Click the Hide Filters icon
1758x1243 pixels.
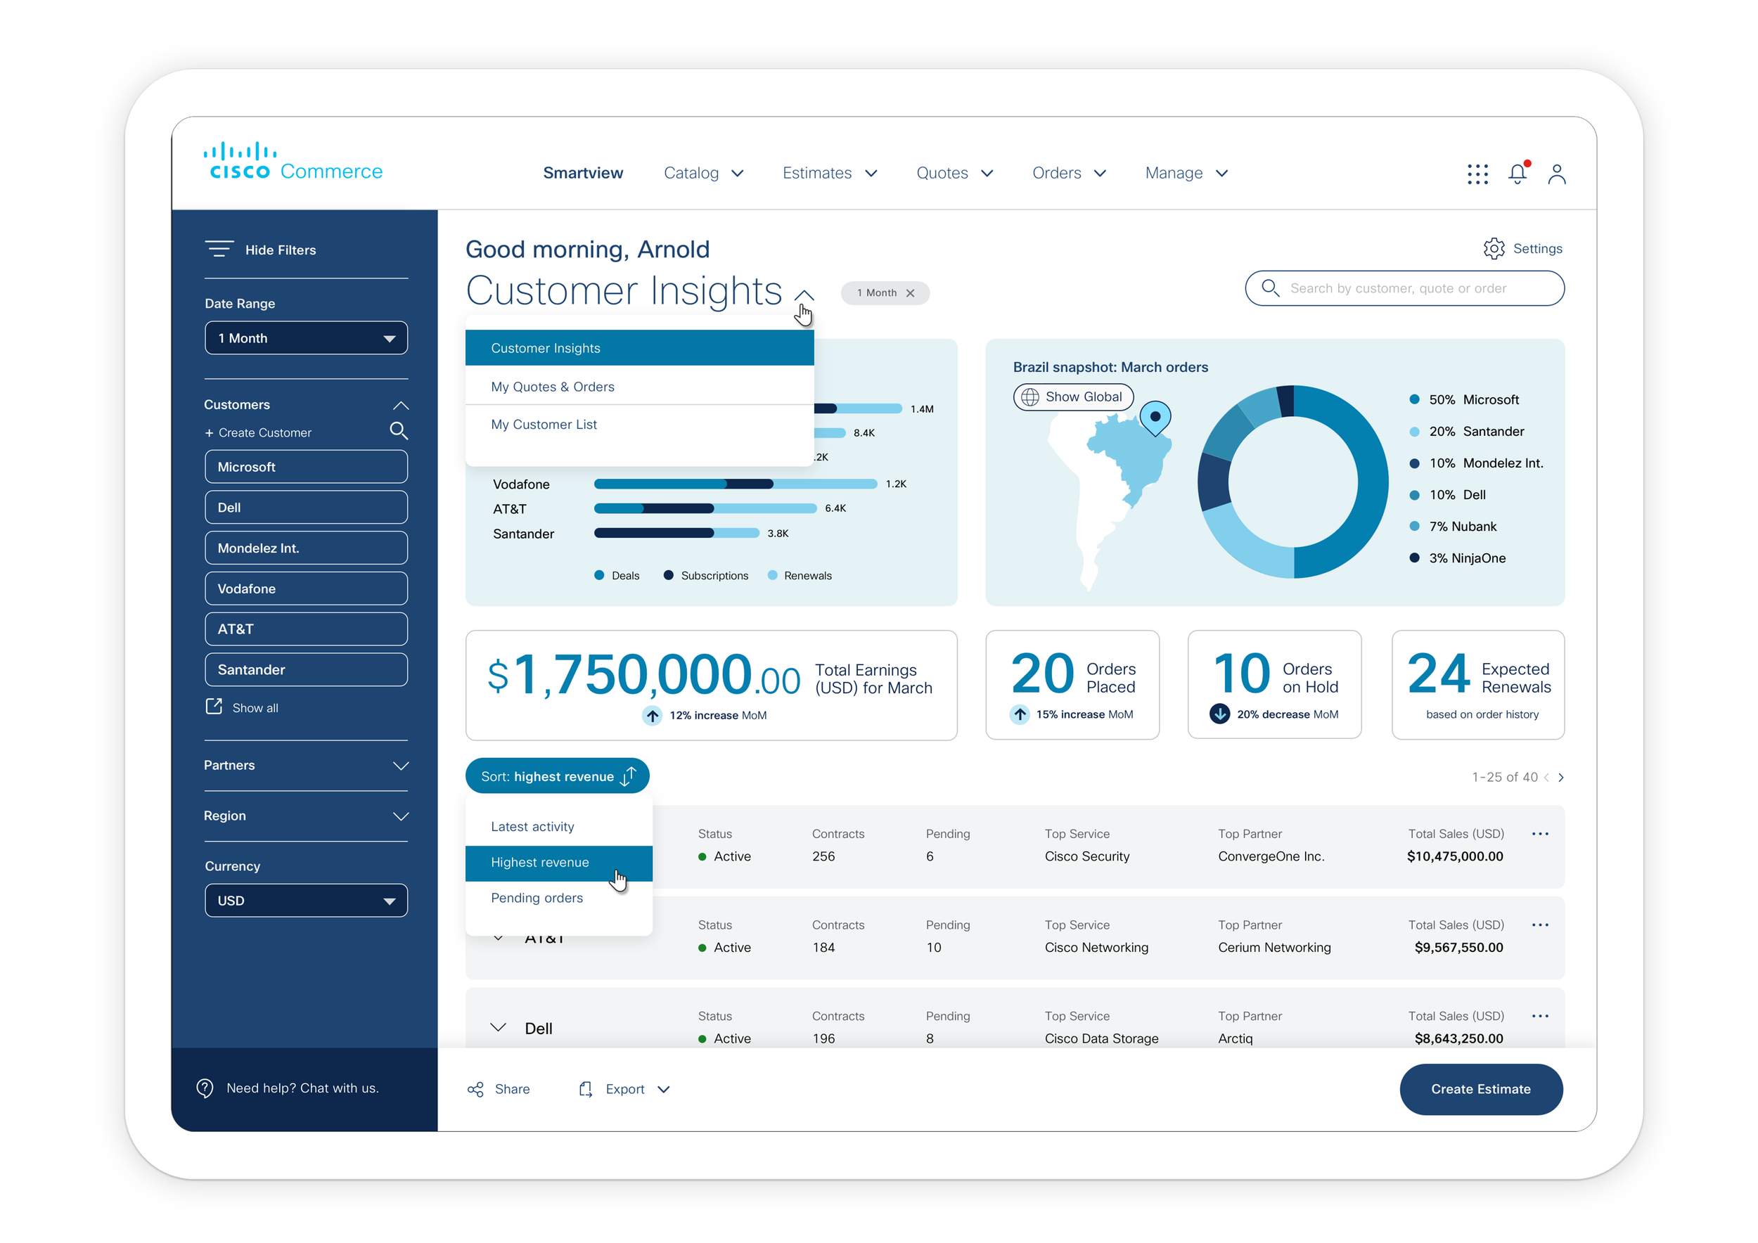(219, 249)
